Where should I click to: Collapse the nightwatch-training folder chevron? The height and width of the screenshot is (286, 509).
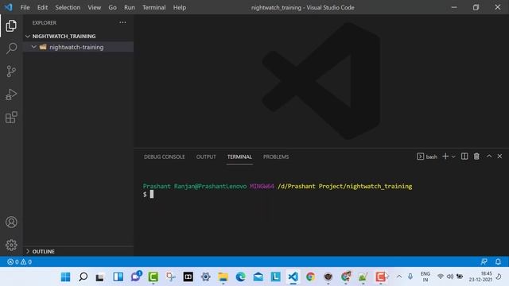click(33, 47)
